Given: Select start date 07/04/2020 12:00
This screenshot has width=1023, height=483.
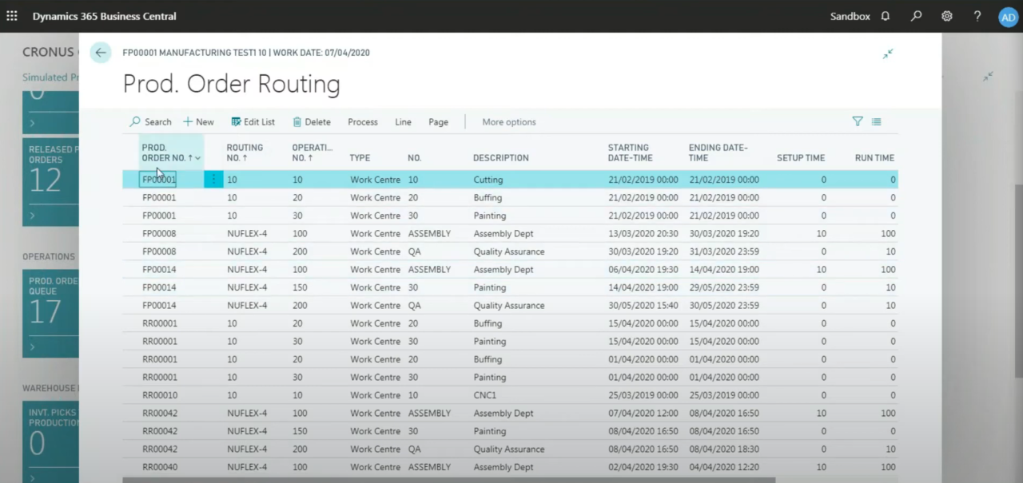Looking at the screenshot, I should [x=643, y=414].
